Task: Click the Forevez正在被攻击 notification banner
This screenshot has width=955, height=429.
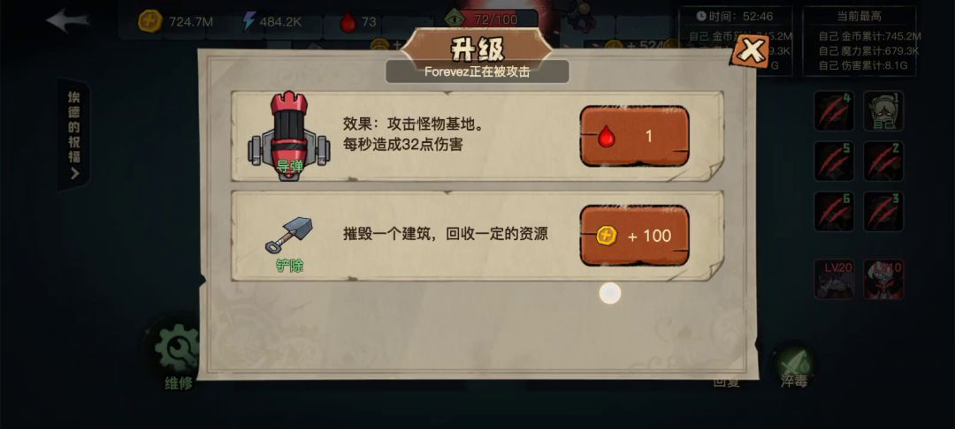Action: (x=477, y=71)
